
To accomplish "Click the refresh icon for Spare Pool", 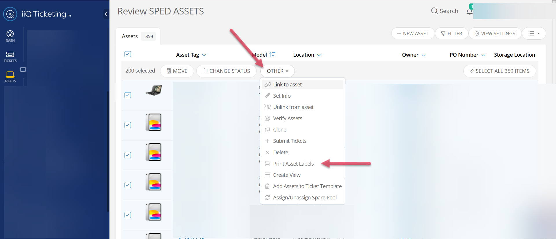I will pyautogui.click(x=268, y=197).
